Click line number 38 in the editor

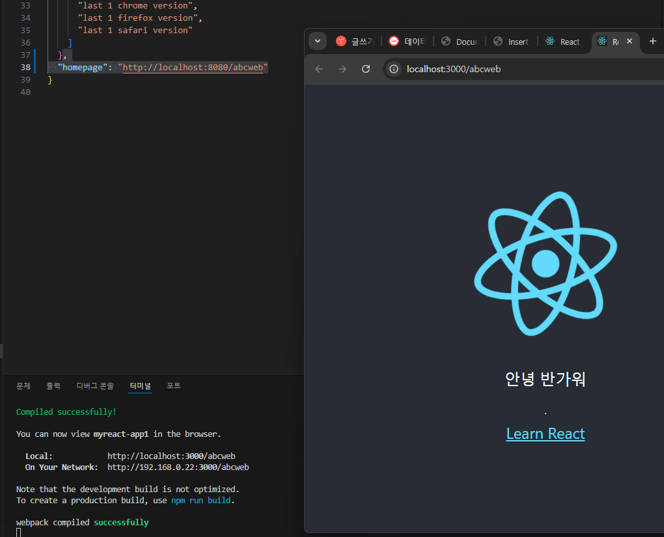point(25,67)
